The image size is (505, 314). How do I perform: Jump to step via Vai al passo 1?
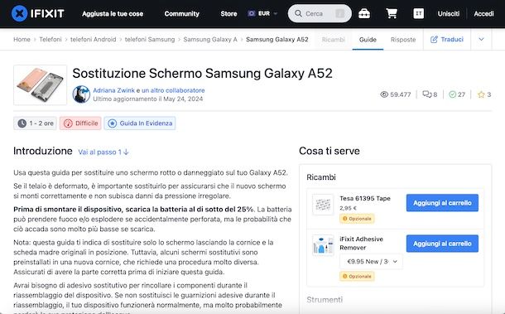pos(103,152)
